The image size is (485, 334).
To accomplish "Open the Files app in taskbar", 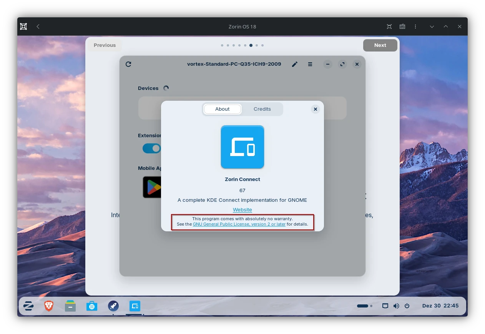I will [x=70, y=306].
